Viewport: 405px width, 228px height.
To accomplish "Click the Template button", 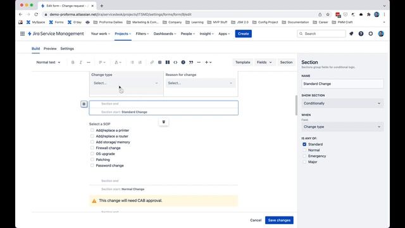I will tap(242, 62).
